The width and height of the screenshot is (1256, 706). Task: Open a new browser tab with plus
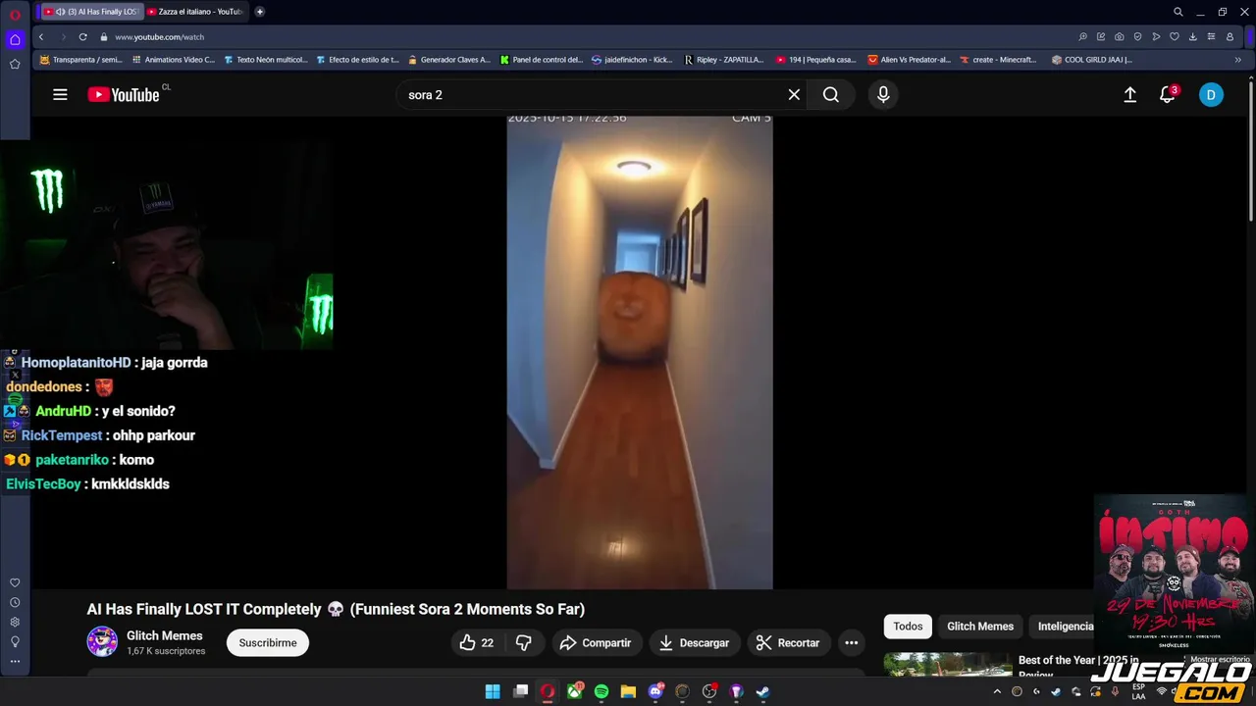[259, 12]
